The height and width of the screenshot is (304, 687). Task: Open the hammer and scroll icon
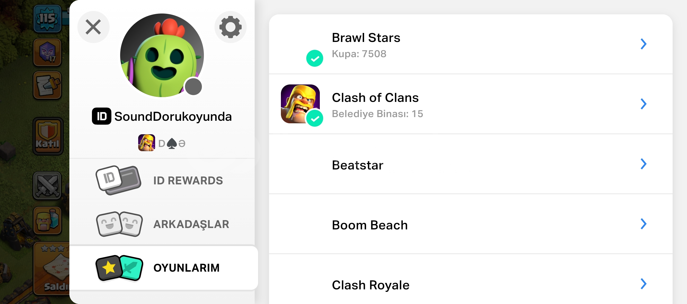click(x=47, y=86)
